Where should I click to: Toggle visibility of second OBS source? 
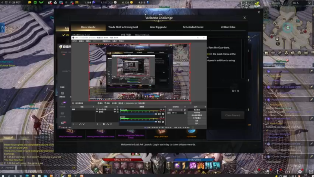click(x=115, y=112)
